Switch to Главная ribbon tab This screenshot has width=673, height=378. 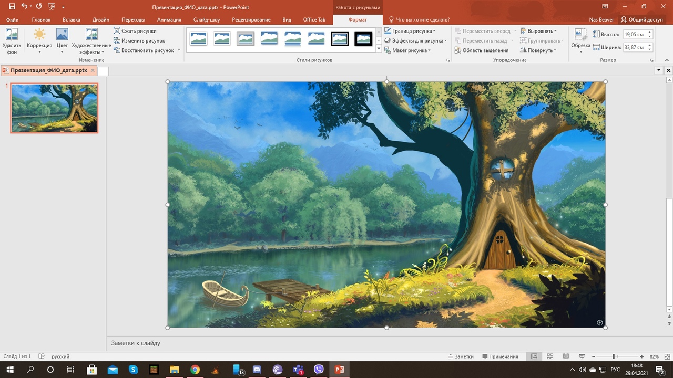pyautogui.click(x=41, y=20)
